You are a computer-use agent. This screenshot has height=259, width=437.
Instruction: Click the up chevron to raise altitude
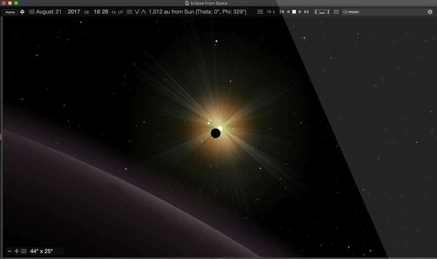143,12
